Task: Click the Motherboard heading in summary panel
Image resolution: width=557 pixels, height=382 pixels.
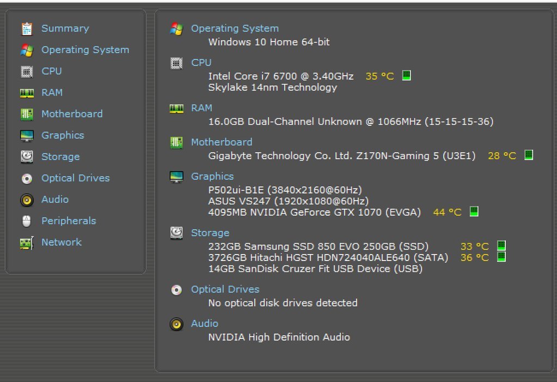Action: pyautogui.click(x=221, y=142)
